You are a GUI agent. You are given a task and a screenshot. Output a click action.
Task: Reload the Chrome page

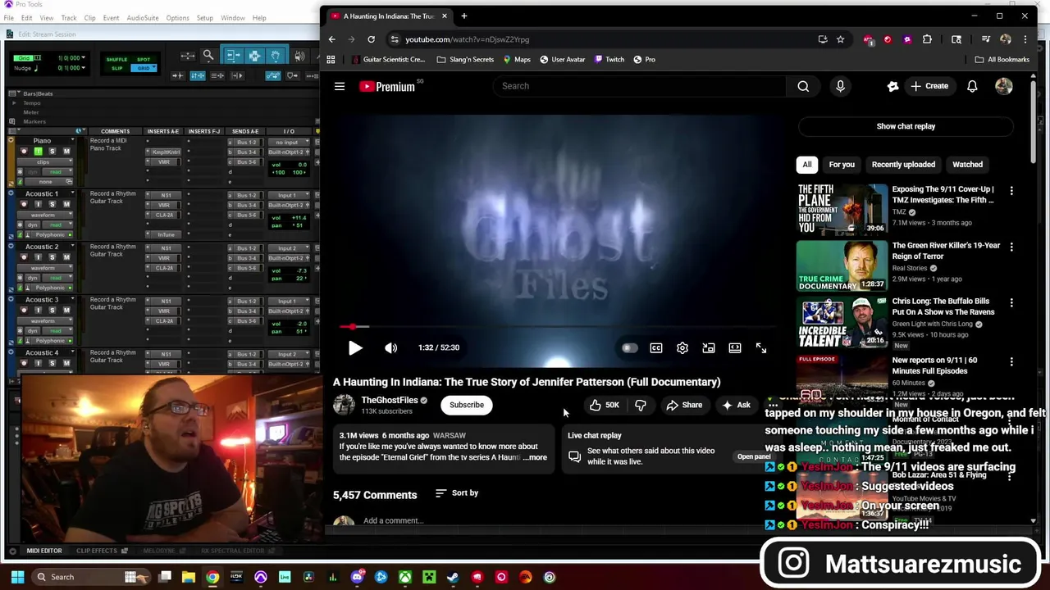tap(371, 39)
